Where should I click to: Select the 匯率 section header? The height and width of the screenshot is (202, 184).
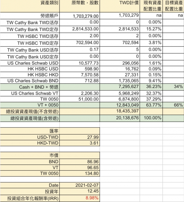click(30, 131)
